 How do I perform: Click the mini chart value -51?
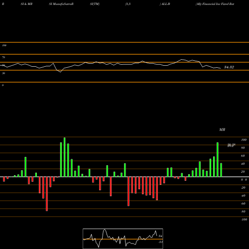[160, 242]
